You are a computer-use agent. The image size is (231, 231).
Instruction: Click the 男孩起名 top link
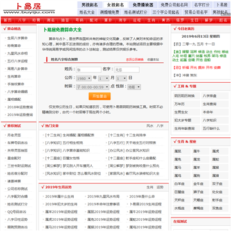tap(90, 5)
